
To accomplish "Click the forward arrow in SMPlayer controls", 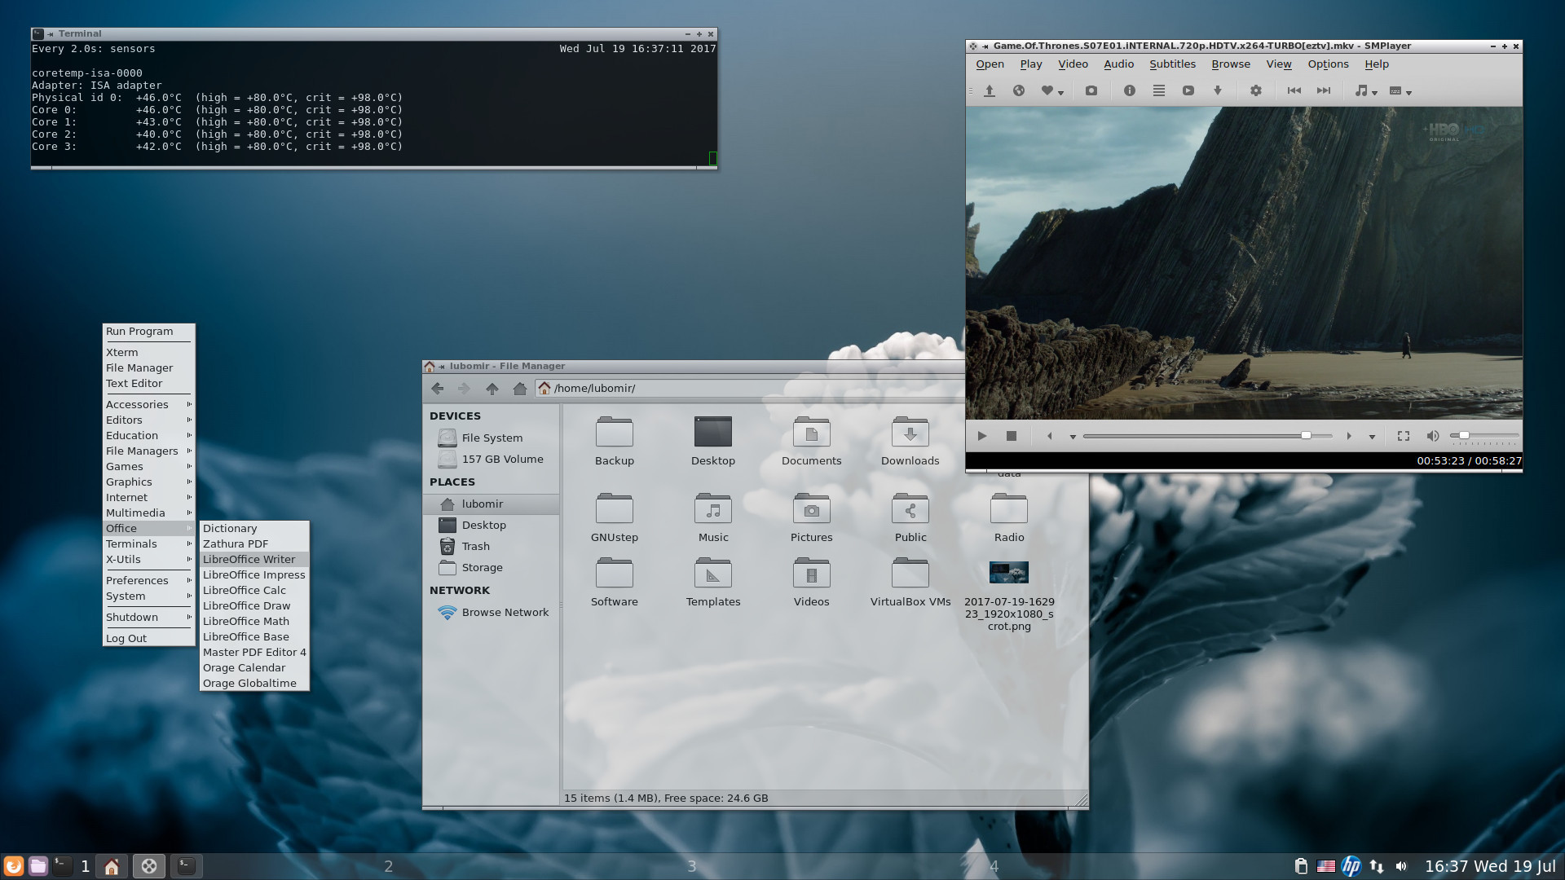I will (1349, 436).
